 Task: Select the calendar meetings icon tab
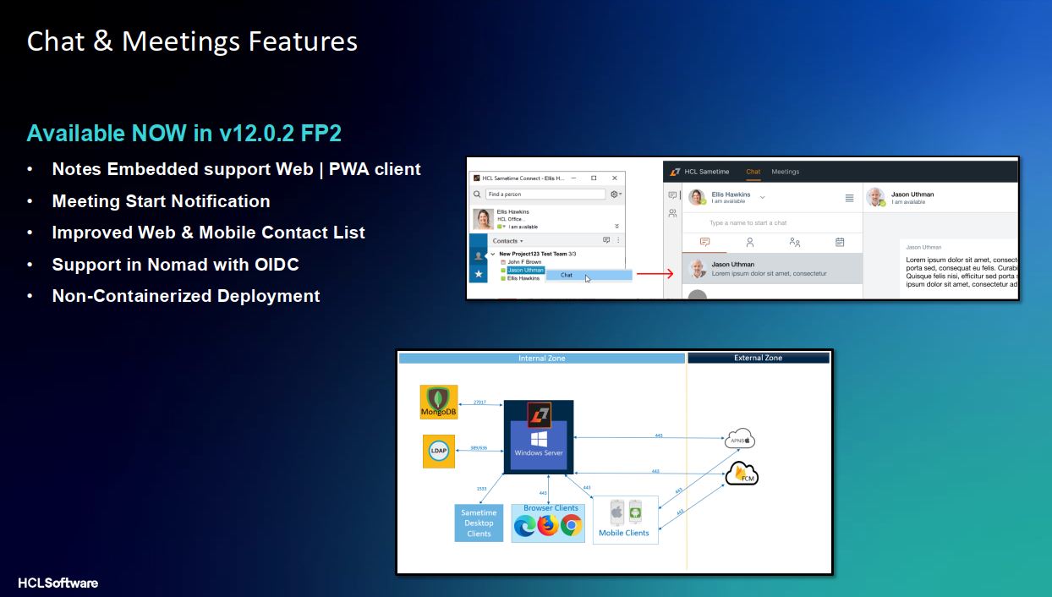pyautogui.click(x=840, y=242)
